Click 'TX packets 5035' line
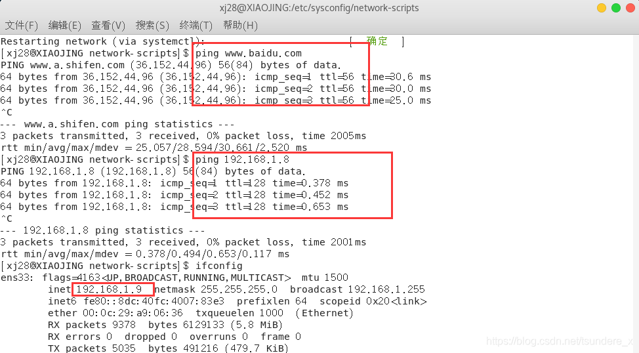 169,348
